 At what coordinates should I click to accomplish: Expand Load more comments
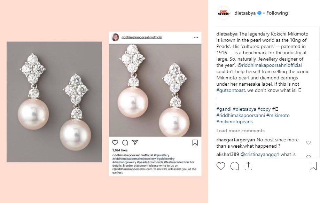pyautogui.click(x=240, y=131)
